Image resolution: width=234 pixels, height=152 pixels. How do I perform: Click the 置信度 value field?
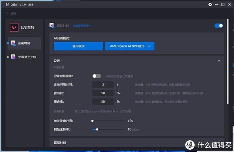tap(103, 93)
